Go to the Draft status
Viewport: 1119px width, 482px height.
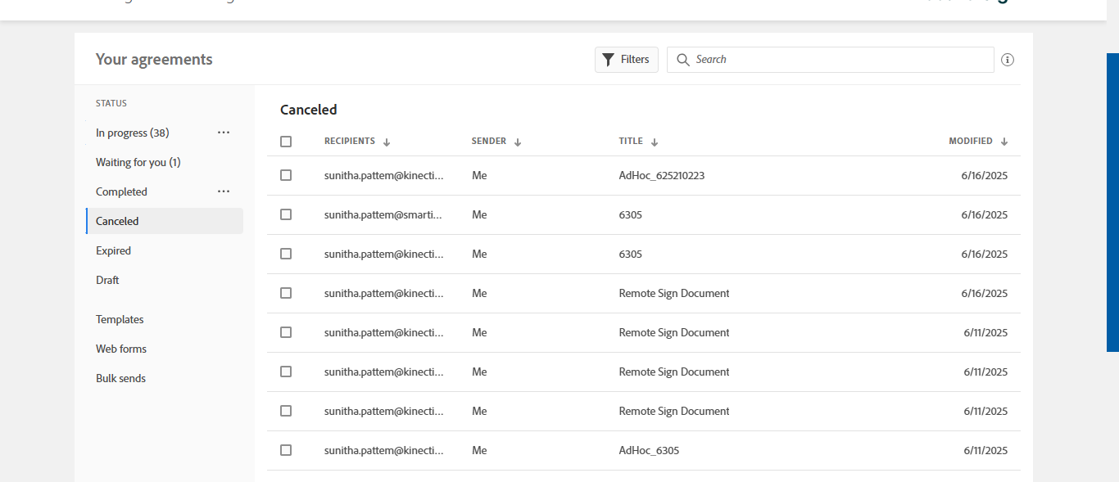pyautogui.click(x=107, y=280)
